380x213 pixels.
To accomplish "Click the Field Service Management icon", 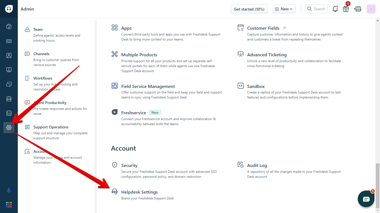I will coord(115,86).
